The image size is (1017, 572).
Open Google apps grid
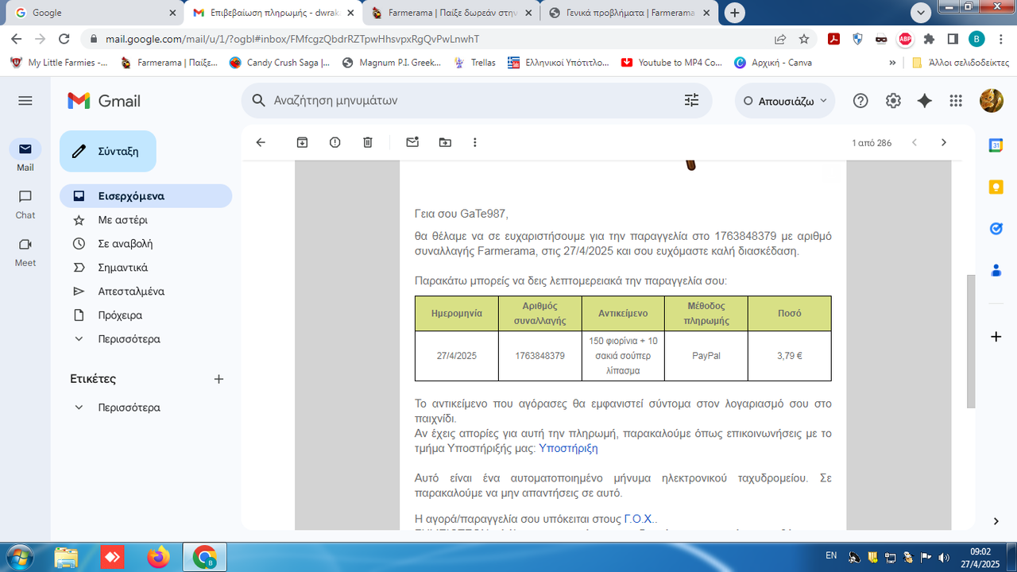pyautogui.click(x=956, y=101)
